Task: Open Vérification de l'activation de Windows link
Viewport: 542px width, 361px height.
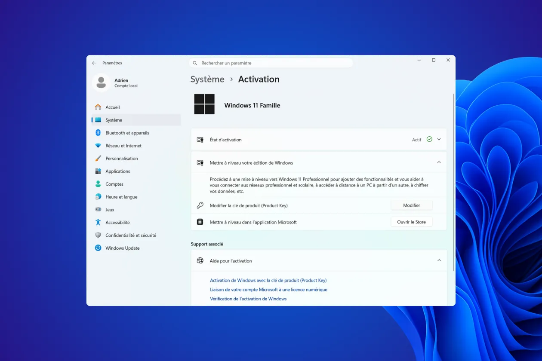Action: coord(248,299)
